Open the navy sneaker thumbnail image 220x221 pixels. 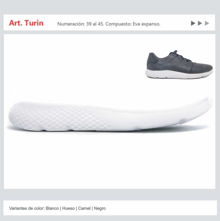click(x=179, y=64)
